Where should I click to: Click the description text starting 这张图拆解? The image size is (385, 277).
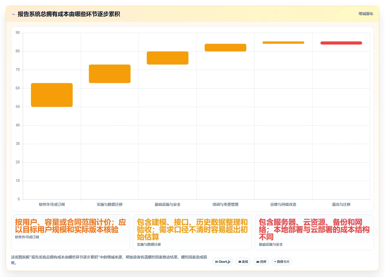109,260
